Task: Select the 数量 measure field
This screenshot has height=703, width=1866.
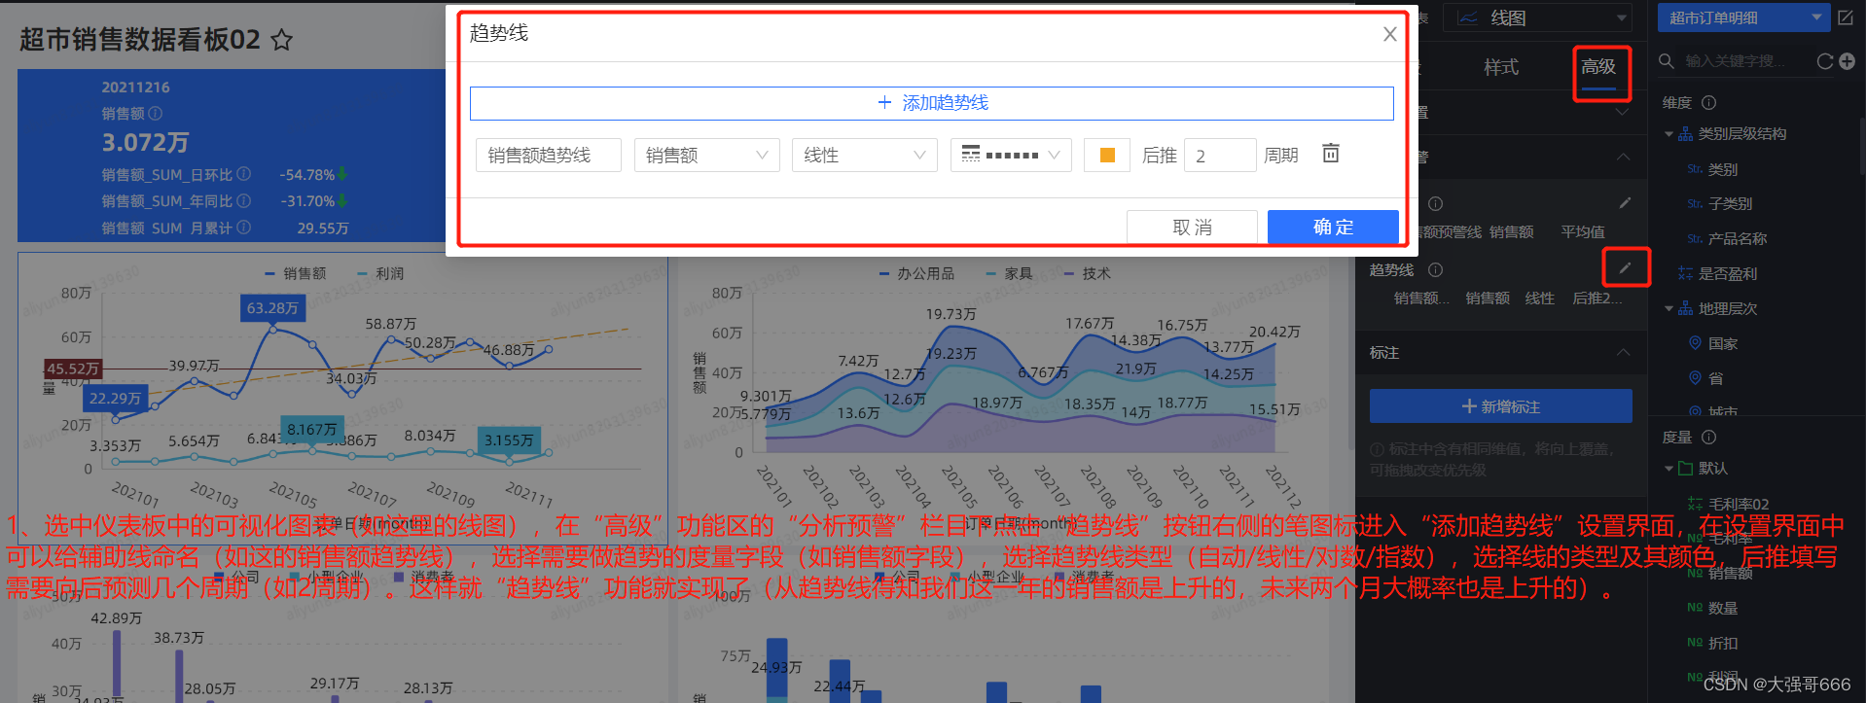Action: click(x=1723, y=609)
